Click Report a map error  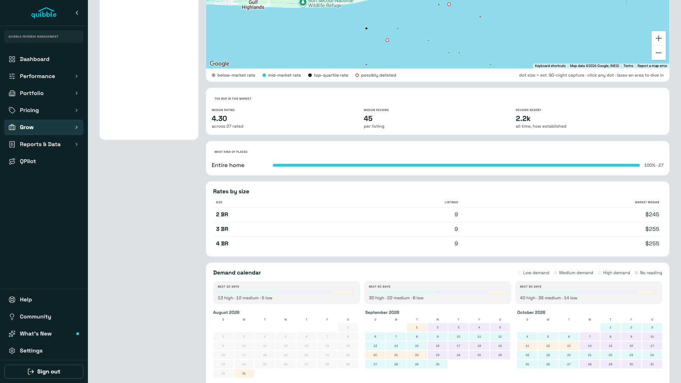coord(652,66)
